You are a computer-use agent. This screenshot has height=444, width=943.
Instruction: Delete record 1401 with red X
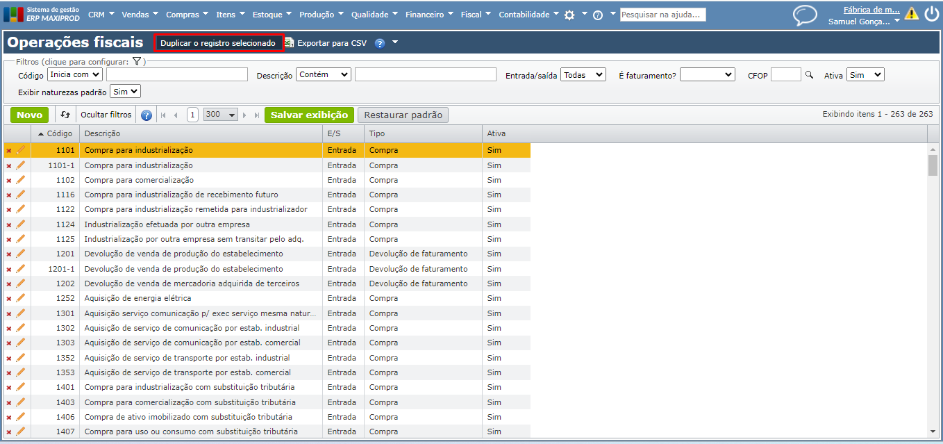pyautogui.click(x=9, y=388)
